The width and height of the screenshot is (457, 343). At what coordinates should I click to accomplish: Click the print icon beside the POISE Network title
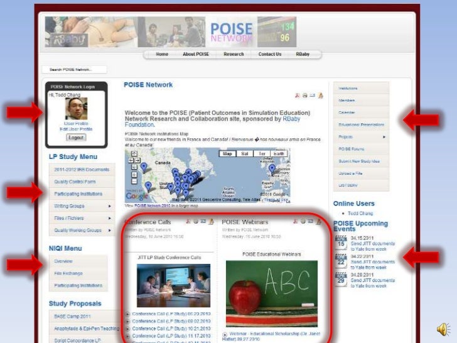[x=305, y=95]
